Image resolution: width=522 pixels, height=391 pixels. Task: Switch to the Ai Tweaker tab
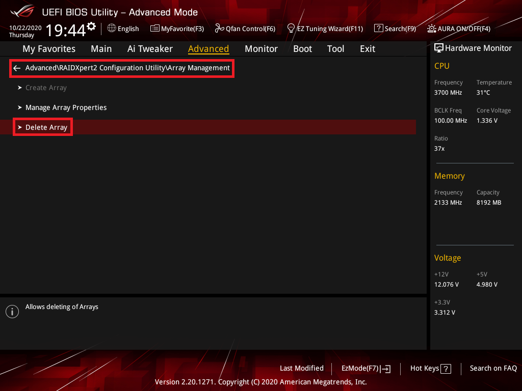(x=150, y=49)
